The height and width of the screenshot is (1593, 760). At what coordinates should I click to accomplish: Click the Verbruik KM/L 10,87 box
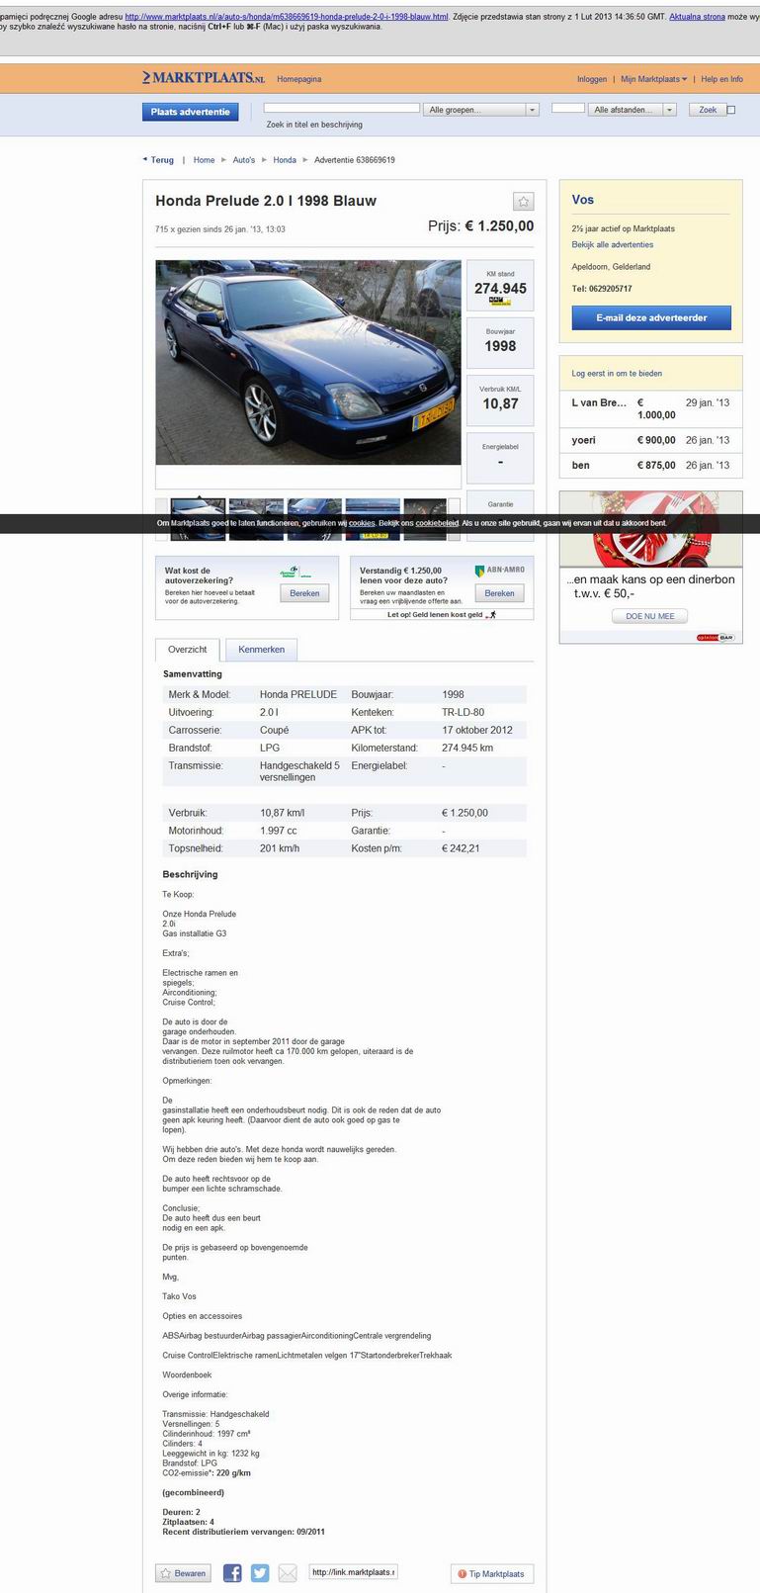pyautogui.click(x=500, y=399)
